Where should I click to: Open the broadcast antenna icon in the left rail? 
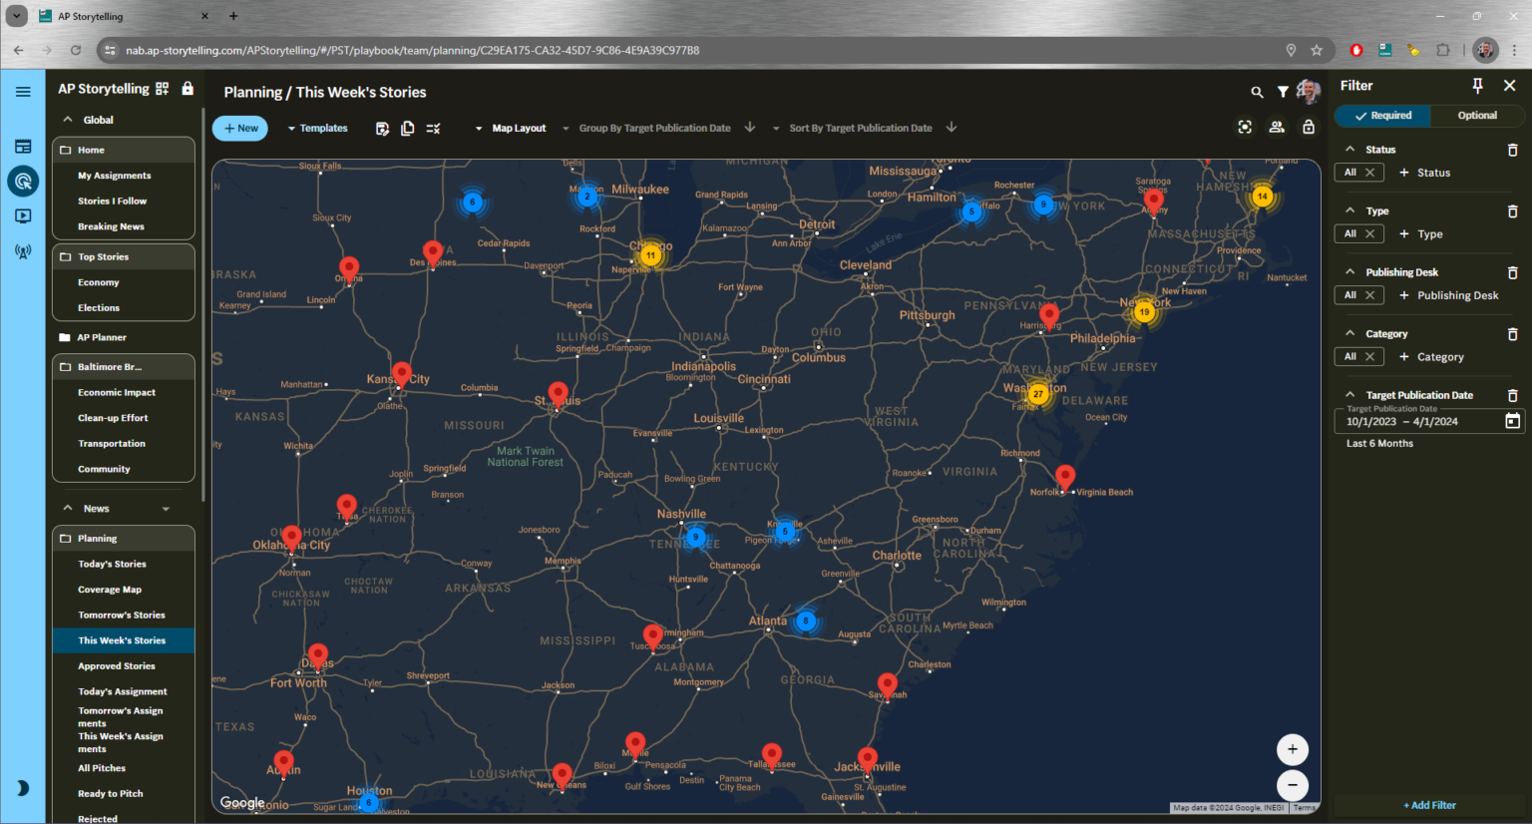coord(22,250)
